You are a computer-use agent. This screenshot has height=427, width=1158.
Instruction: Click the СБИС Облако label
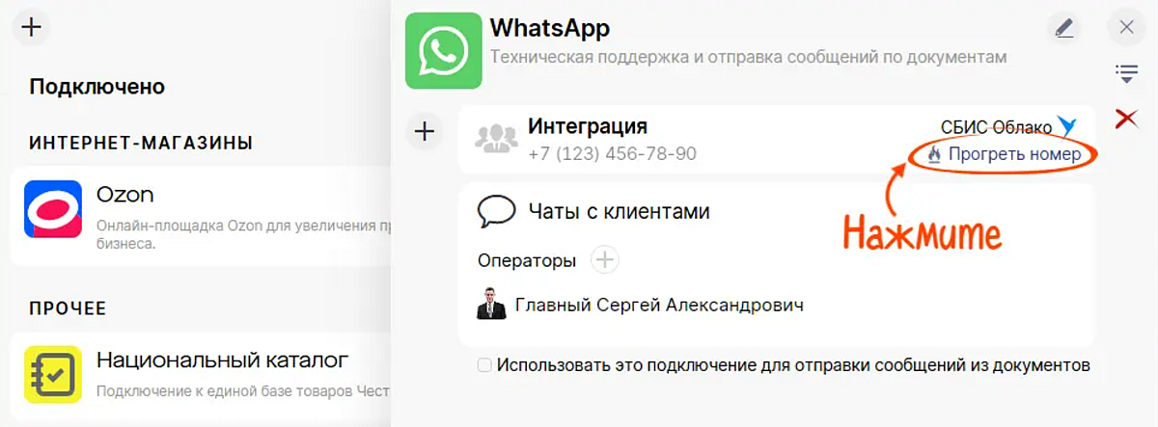point(996,126)
